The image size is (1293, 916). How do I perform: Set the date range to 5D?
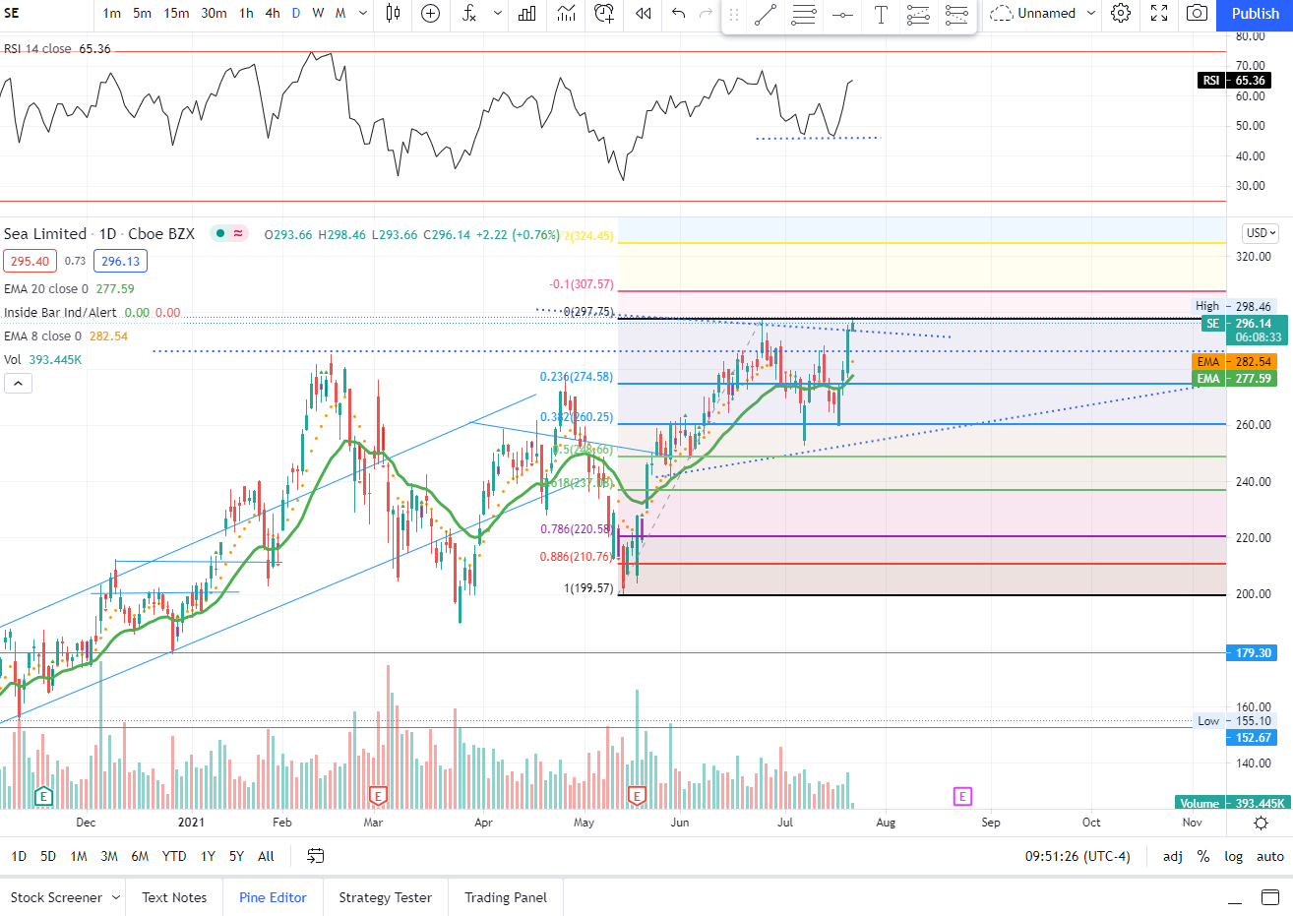point(48,856)
